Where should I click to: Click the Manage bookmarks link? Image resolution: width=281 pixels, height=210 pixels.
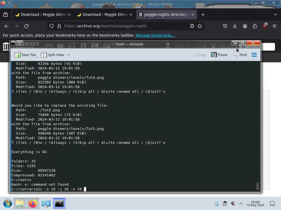click(x=155, y=35)
